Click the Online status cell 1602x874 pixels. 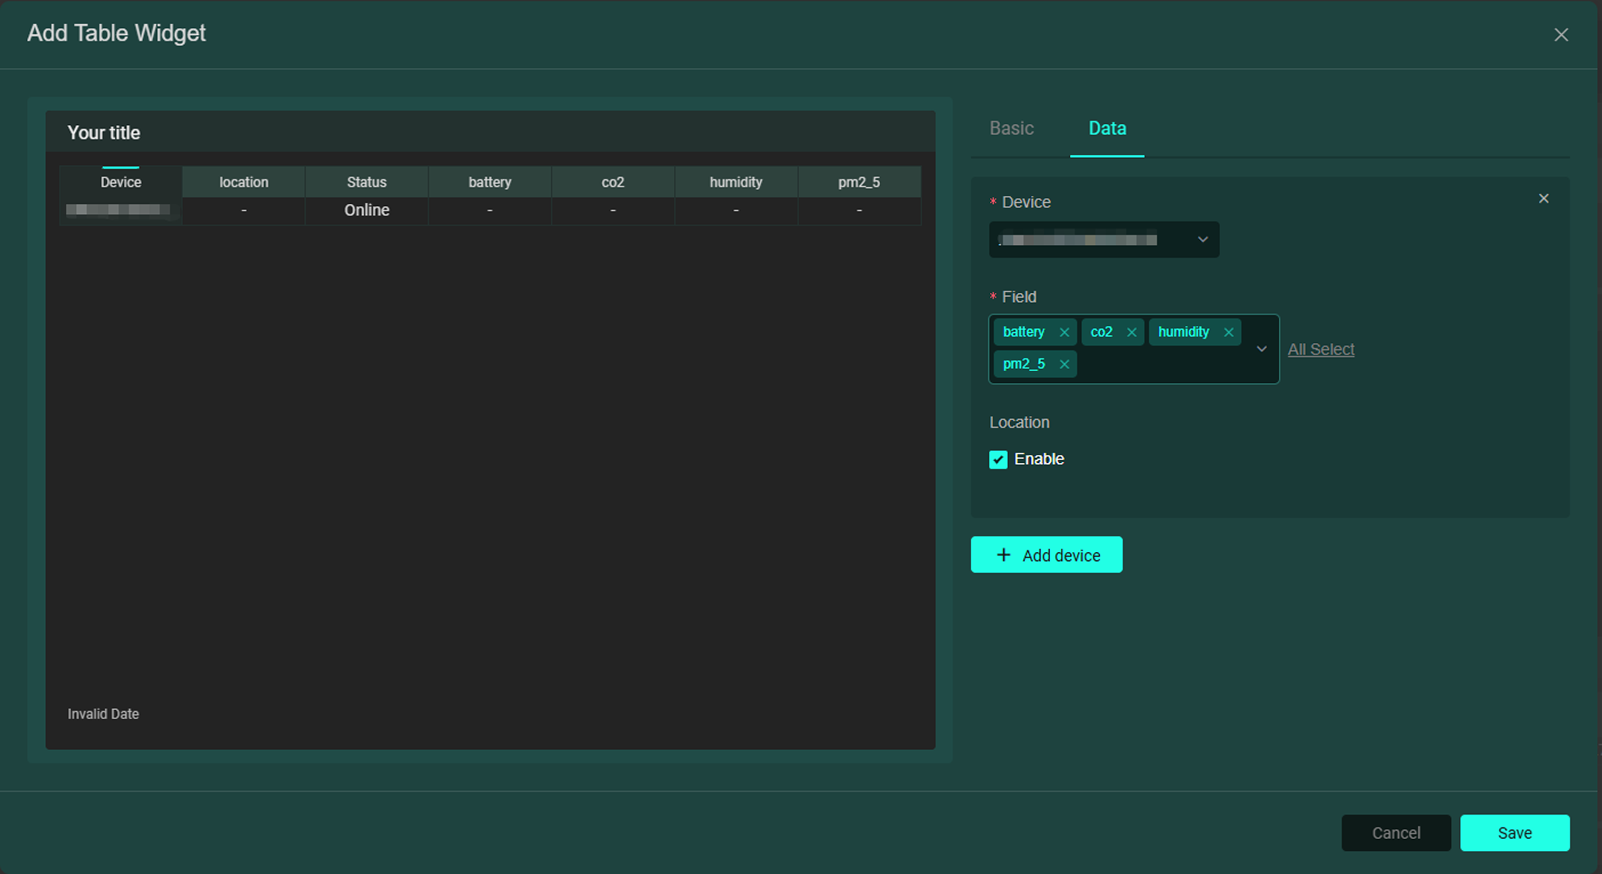(x=366, y=210)
